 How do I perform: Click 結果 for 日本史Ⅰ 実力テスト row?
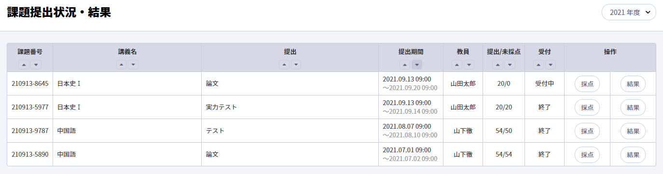click(633, 107)
